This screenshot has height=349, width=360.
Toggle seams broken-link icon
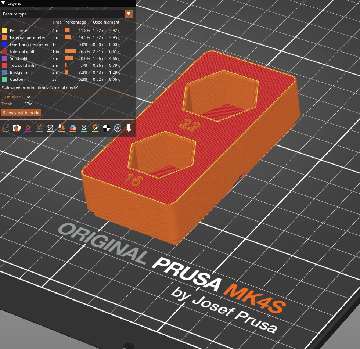pos(50,128)
